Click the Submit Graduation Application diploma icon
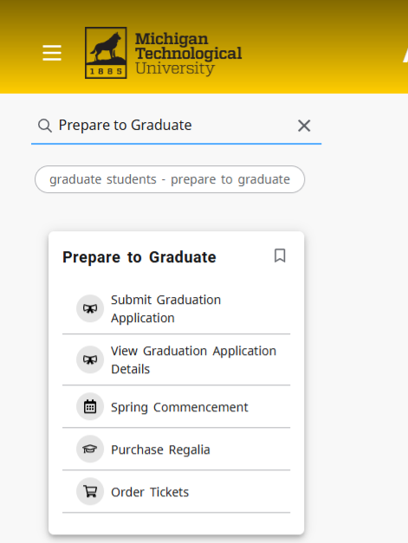 coord(90,308)
